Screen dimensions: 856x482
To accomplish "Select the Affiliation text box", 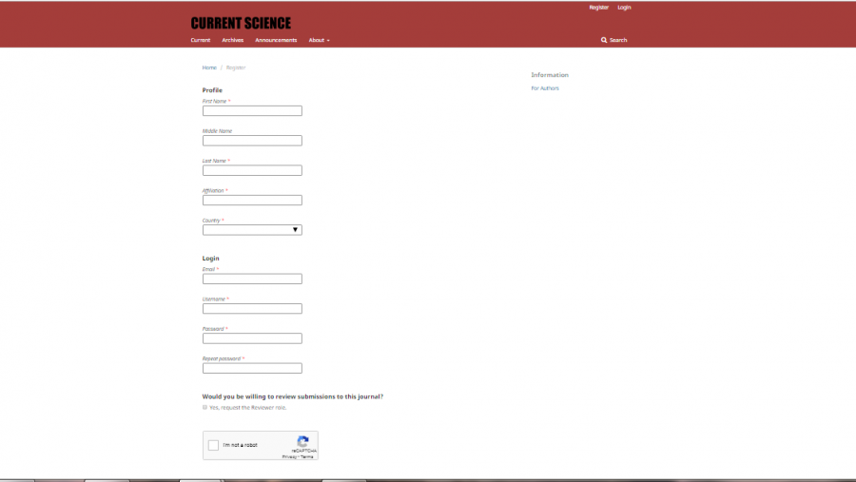I will point(252,201).
